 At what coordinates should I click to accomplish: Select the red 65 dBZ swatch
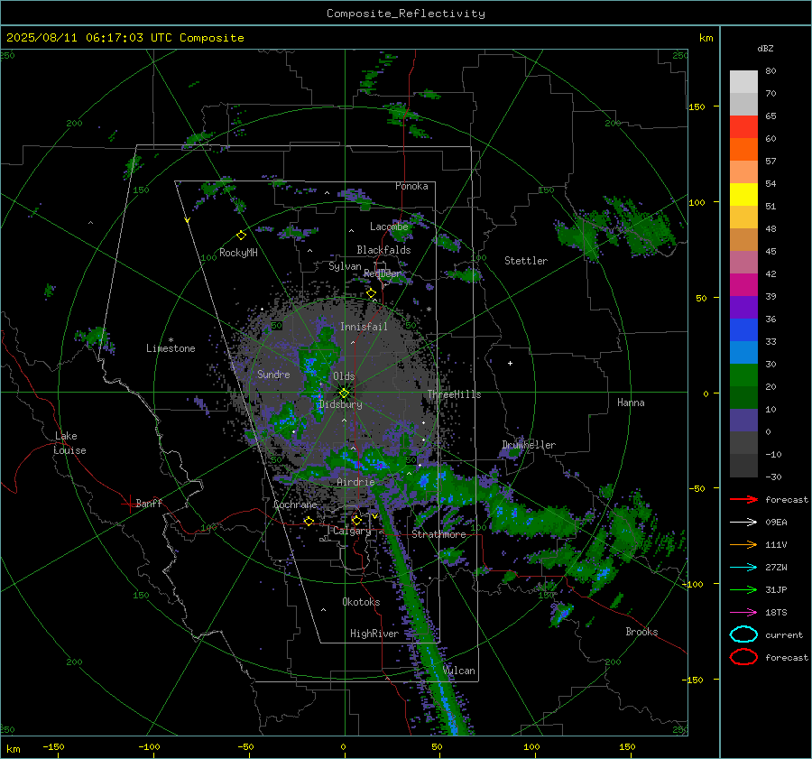[743, 127]
